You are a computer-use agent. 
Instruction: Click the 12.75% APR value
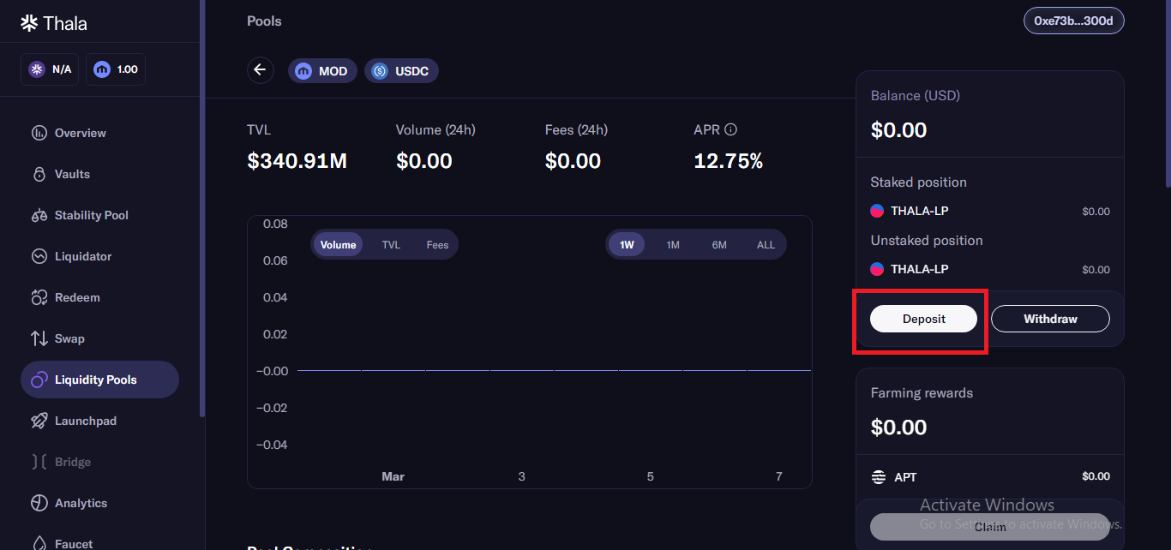[x=728, y=160]
